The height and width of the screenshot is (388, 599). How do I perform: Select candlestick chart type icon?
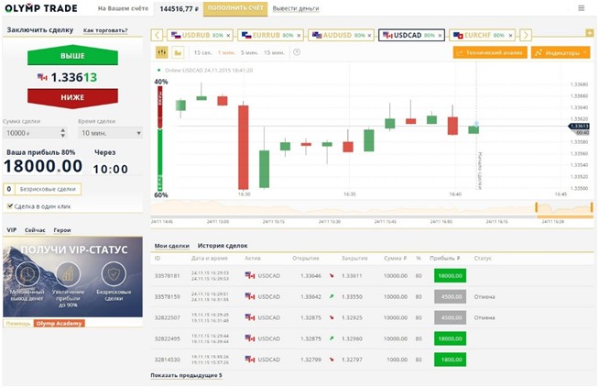tap(162, 52)
